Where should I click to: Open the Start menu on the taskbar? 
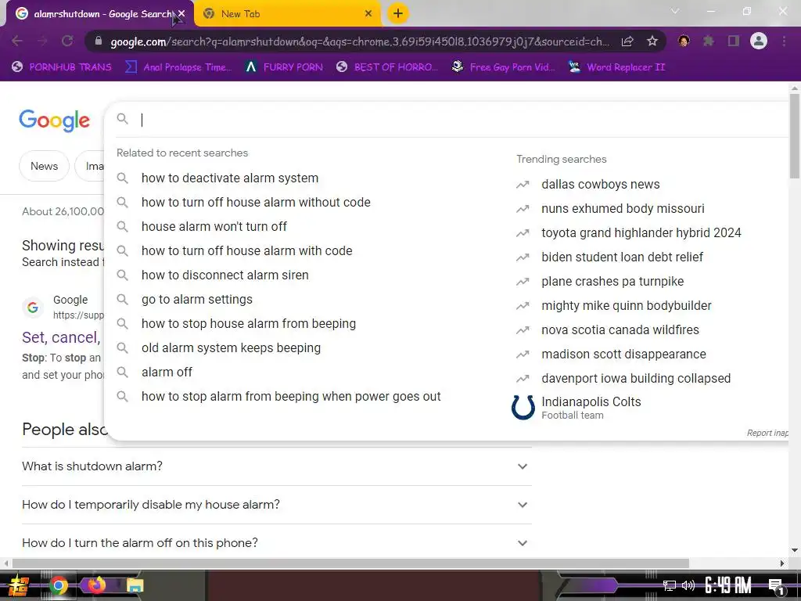point(18,585)
